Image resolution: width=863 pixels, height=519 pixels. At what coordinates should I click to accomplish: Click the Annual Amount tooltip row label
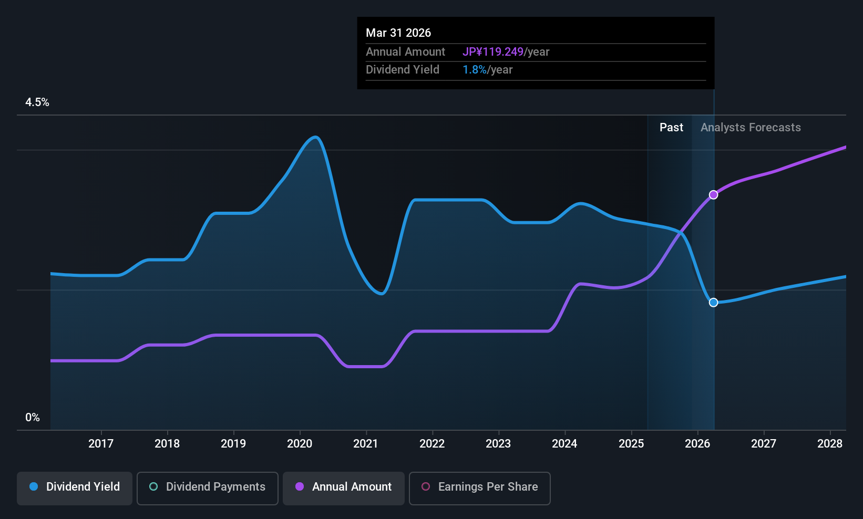(405, 52)
